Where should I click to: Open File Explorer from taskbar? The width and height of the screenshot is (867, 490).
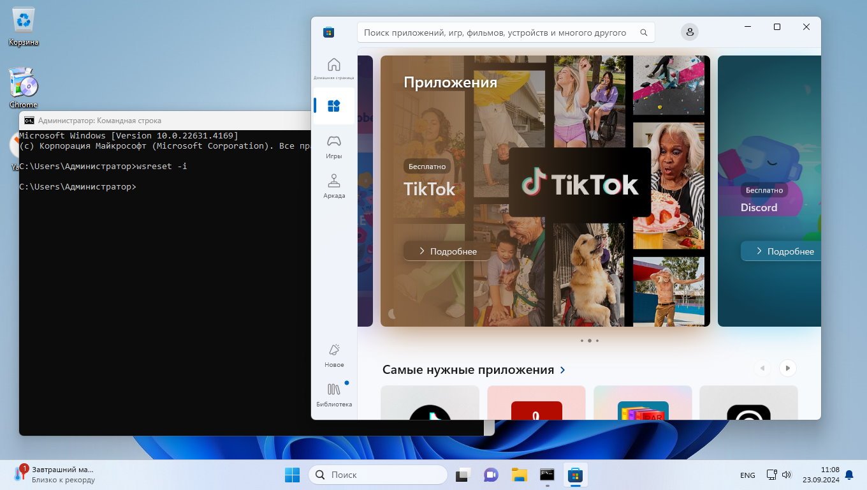(519, 475)
